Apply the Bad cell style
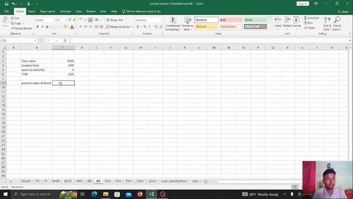The height and width of the screenshot is (199, 353). point(231,20)
